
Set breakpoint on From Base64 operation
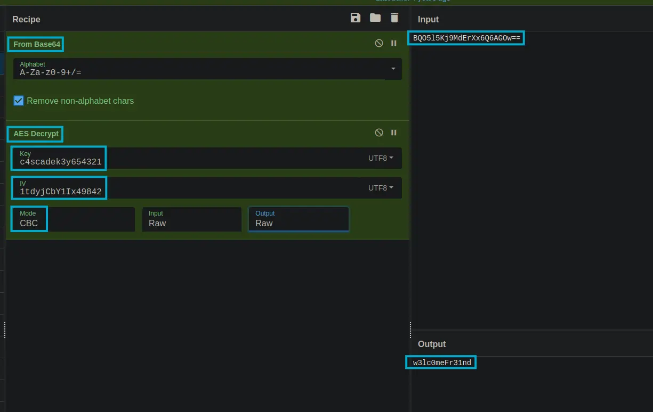click(394, 44)
